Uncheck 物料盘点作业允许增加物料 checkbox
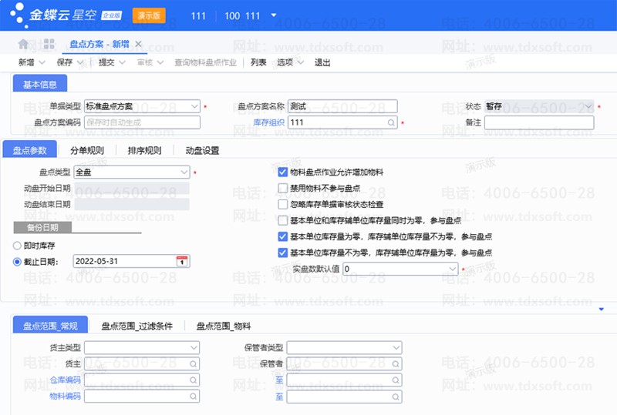The image size is (617, 415). click(x=282, y=172)
